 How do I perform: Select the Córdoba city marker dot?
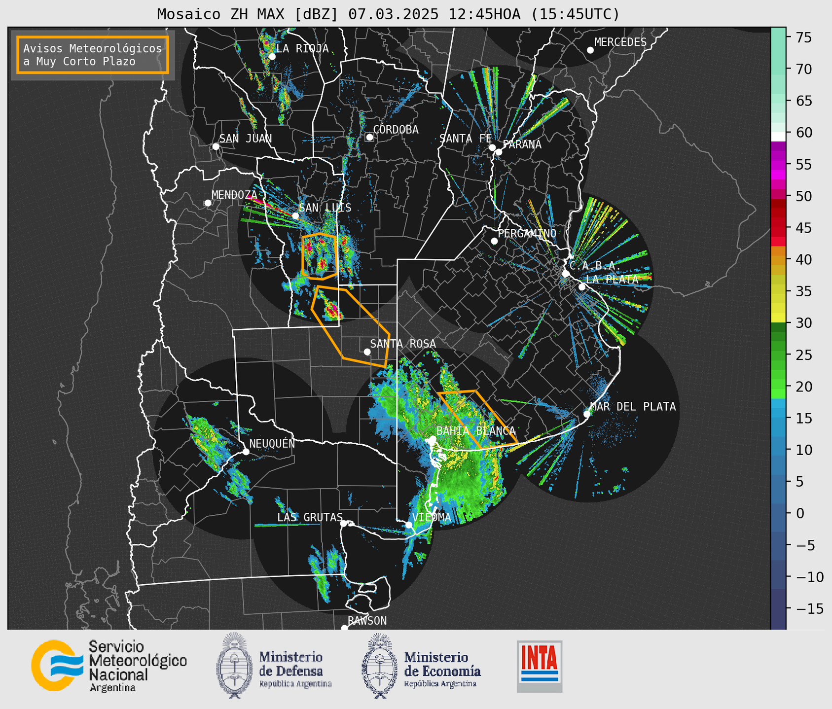tap(369, 137)
